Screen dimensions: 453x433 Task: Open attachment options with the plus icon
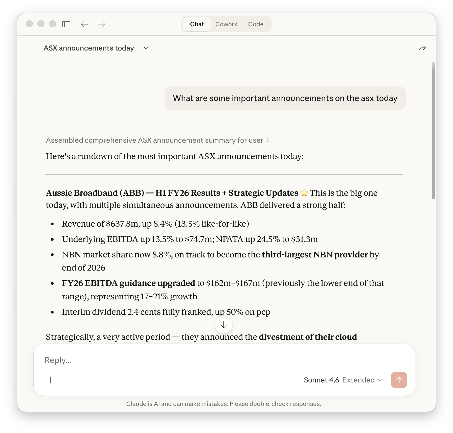(x=50, y=380)
